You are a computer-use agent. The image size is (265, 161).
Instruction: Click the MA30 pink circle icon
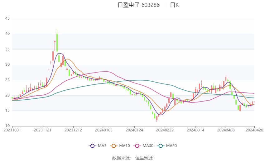coord(137,146)
